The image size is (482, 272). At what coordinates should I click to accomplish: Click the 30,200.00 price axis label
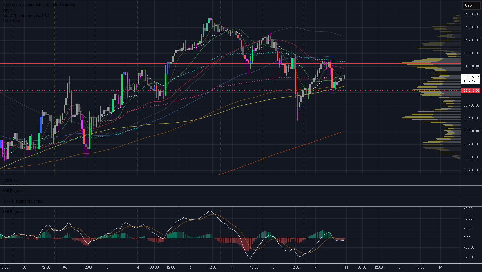pyautogui.click(x=471, y=170)
